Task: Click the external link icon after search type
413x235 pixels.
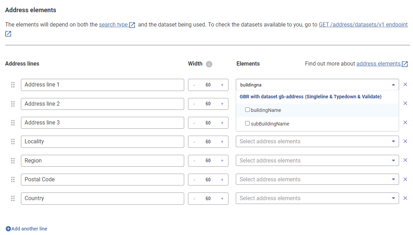Action: point(132,24)
